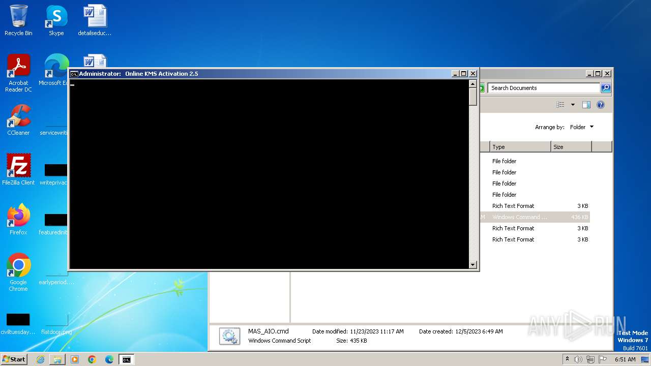Open the view options dropdown arrow
Viewport: 651px width, 366px height.
pos(573,105)
